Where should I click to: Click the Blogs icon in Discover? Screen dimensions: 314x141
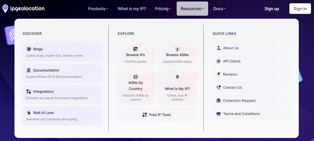pyautogui.click(x=29, y=49)
